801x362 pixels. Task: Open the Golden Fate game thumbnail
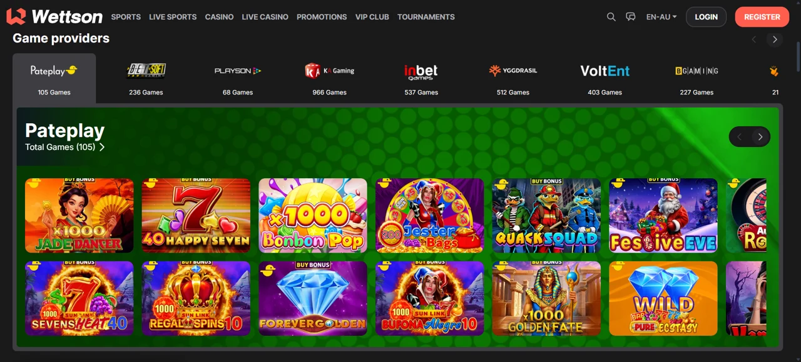click(x=546, y=298)
